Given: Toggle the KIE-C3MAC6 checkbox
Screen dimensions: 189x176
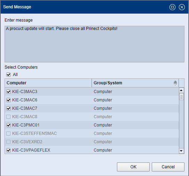Looking at the screenshot, I should (x=8, y=100).
